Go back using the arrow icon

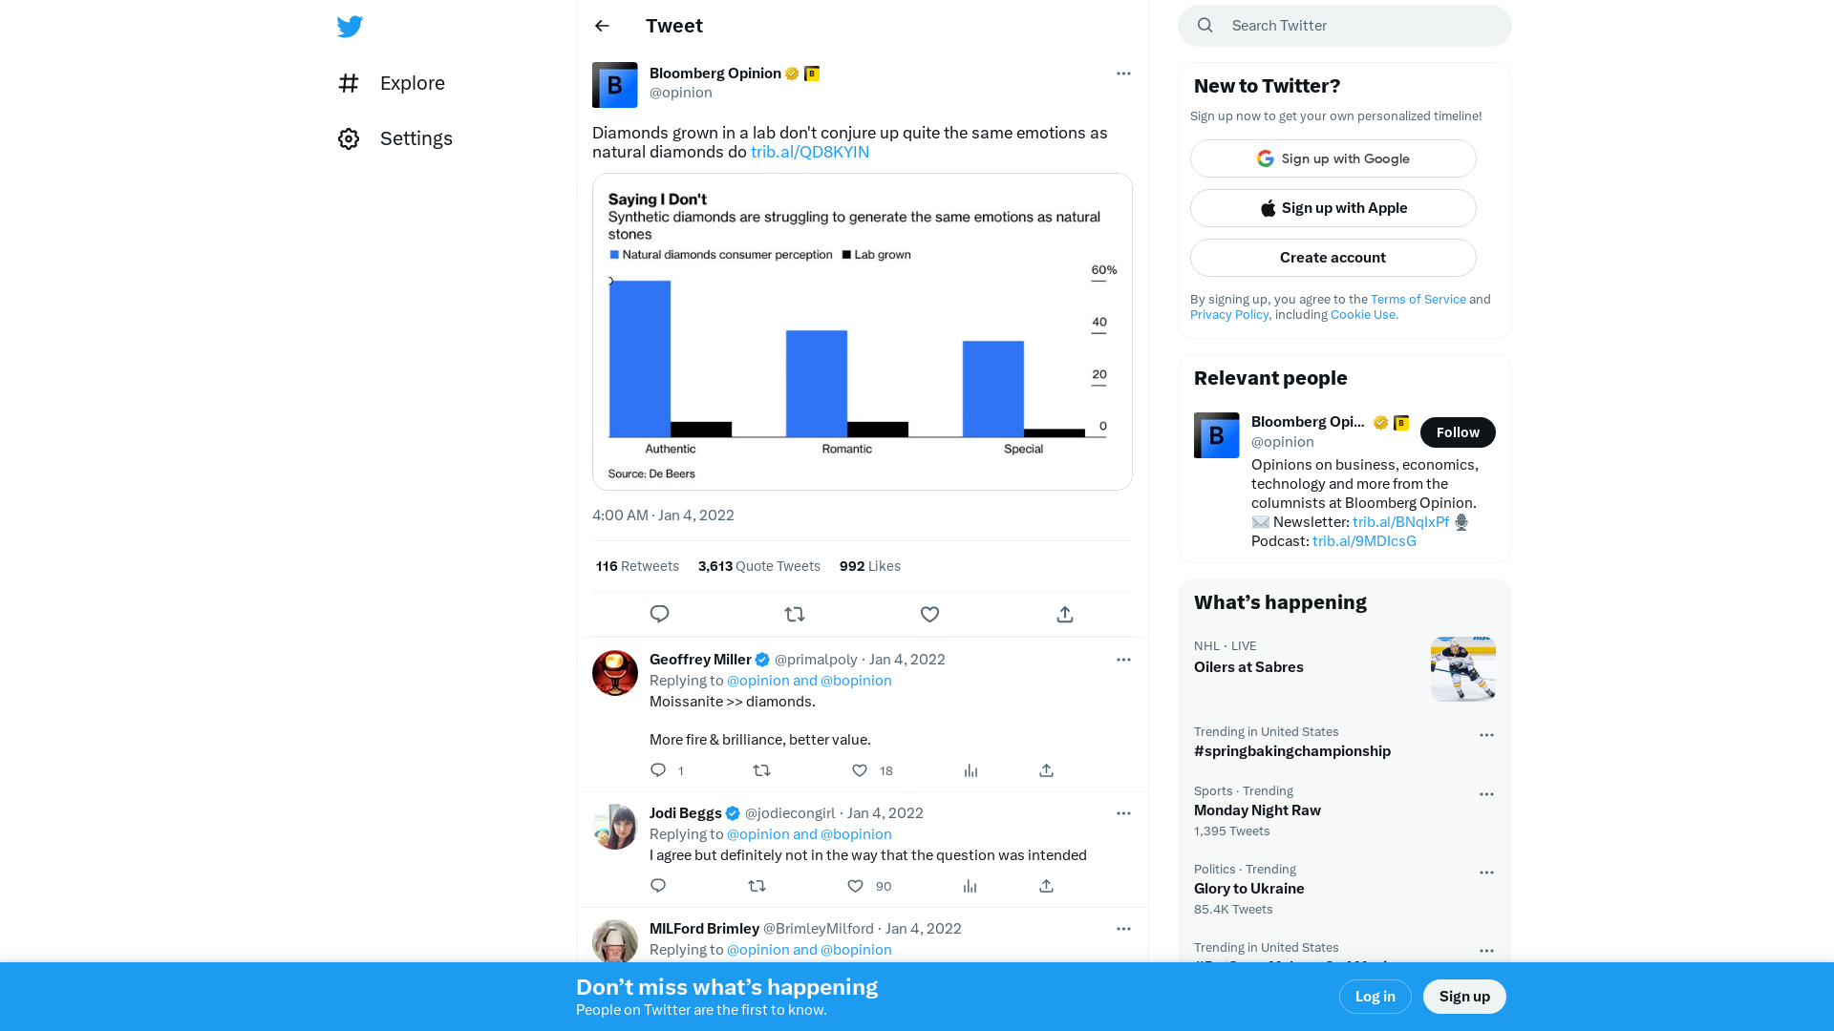602,26
